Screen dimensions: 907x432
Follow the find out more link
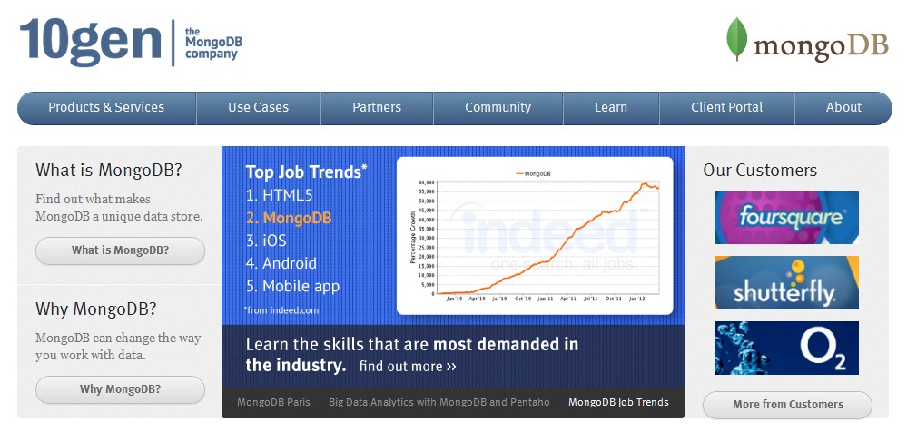click(408, 366)
